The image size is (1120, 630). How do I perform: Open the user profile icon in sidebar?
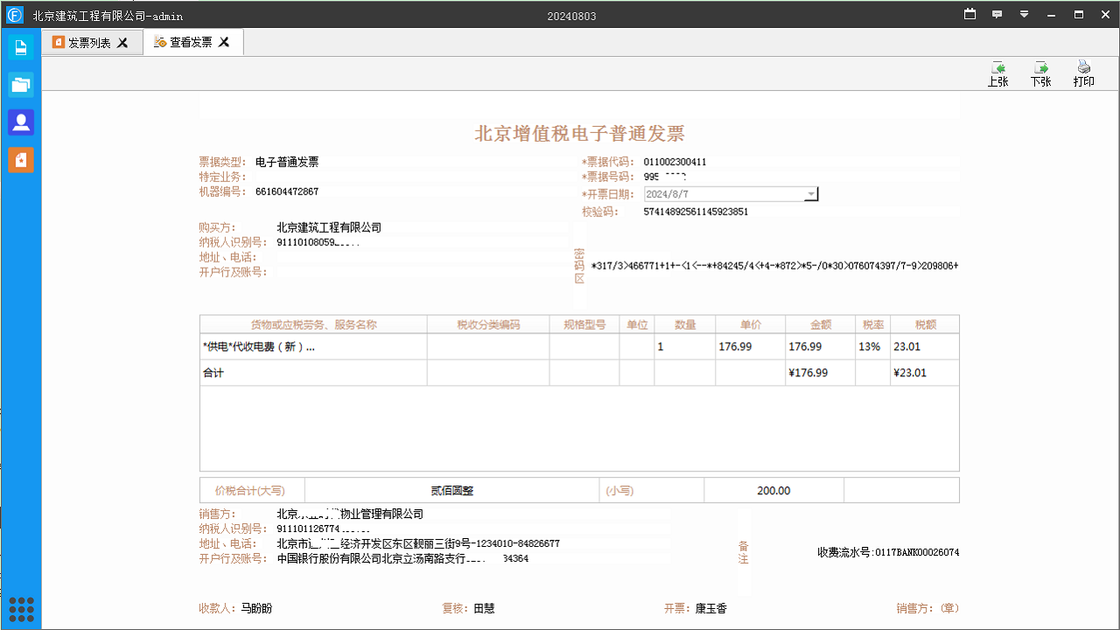coord(21,122)
